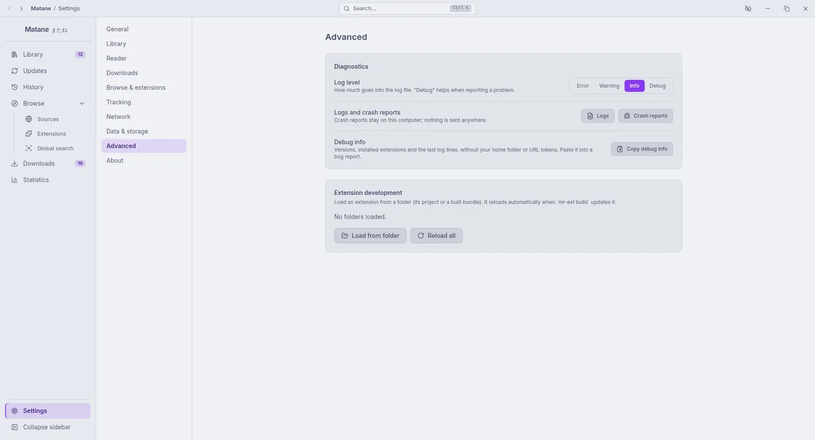Click the Browse compass icon
This screenshot has height=440, width=815.
pyautogui.click(x=15, y=103)
